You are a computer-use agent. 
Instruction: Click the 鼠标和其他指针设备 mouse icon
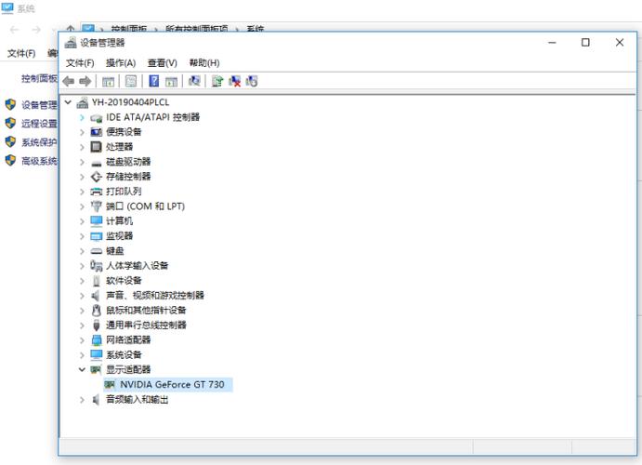(97, 310)
